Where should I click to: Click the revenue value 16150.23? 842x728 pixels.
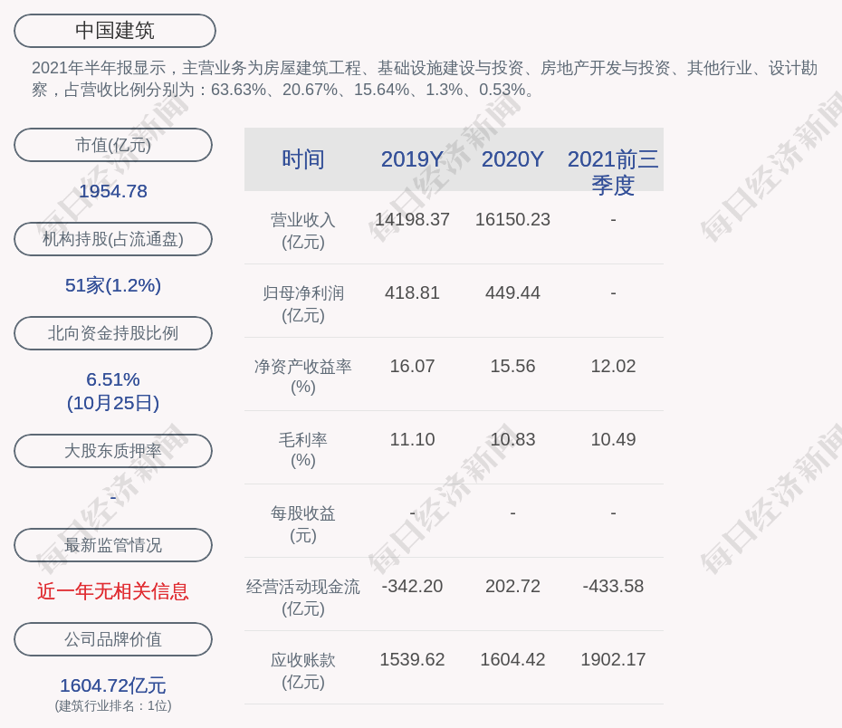tap(512, 219)
